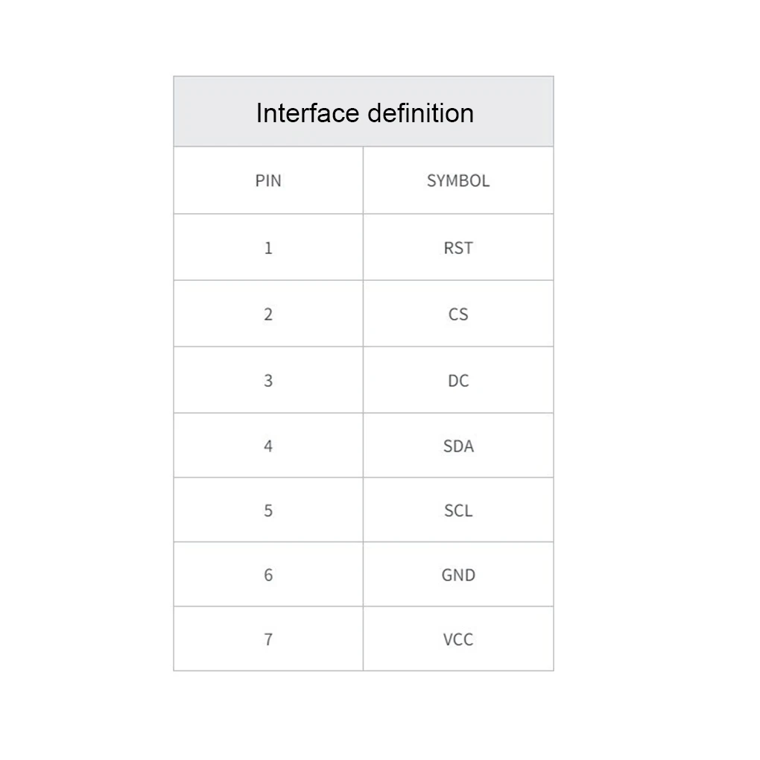Select the VCC symbol cell
This screenshot has height=760, width=760.
point(458,639)
